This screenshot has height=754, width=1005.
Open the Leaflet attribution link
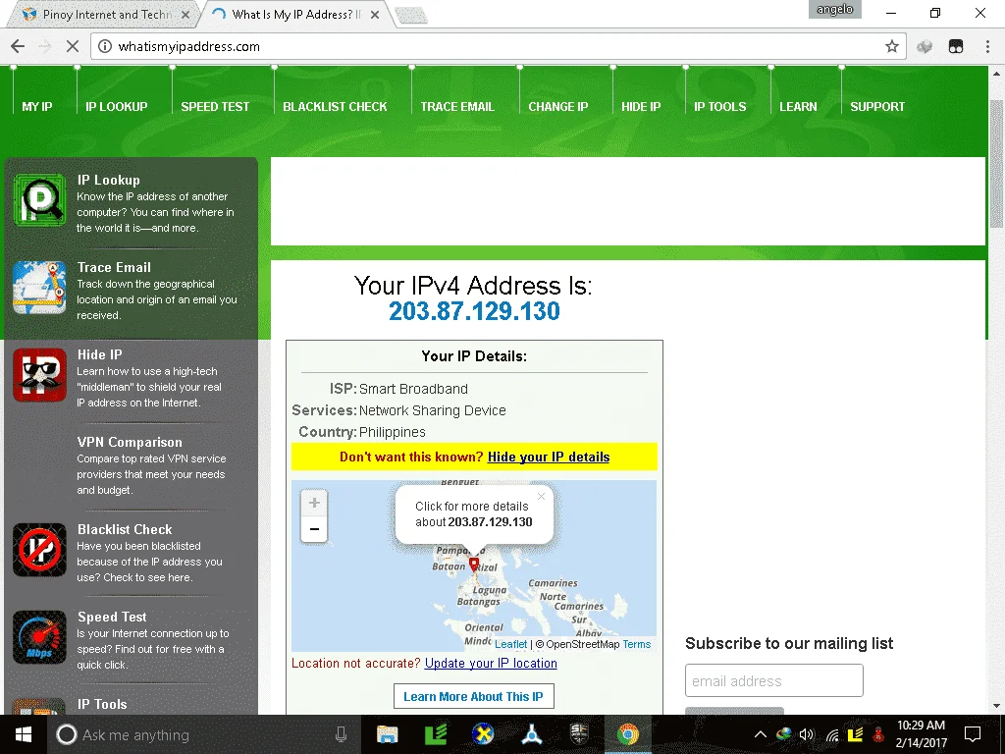510,644
